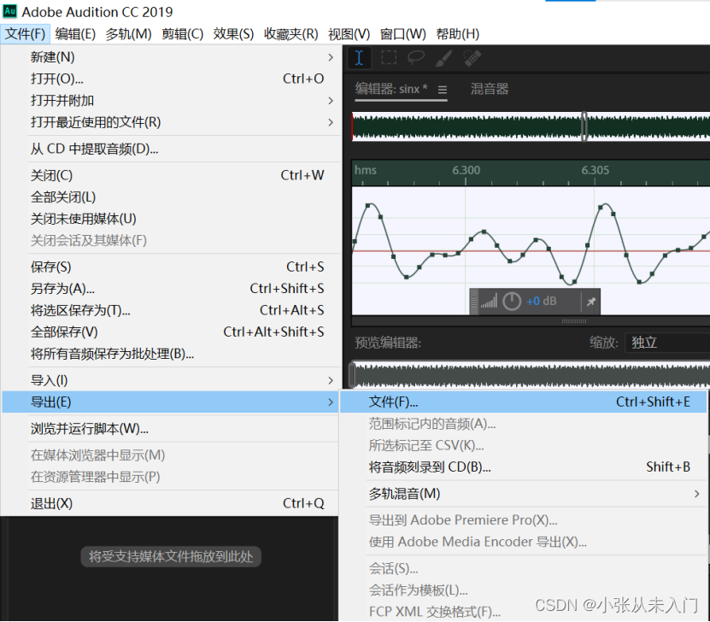Click the 6.300 time ruler mark
The width and height of the screenshot is (710, 622).
(x=466, y=171)
